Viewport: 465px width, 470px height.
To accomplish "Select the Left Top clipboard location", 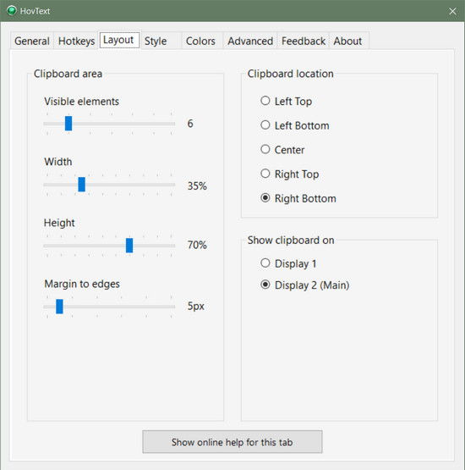I will [286, 102].
